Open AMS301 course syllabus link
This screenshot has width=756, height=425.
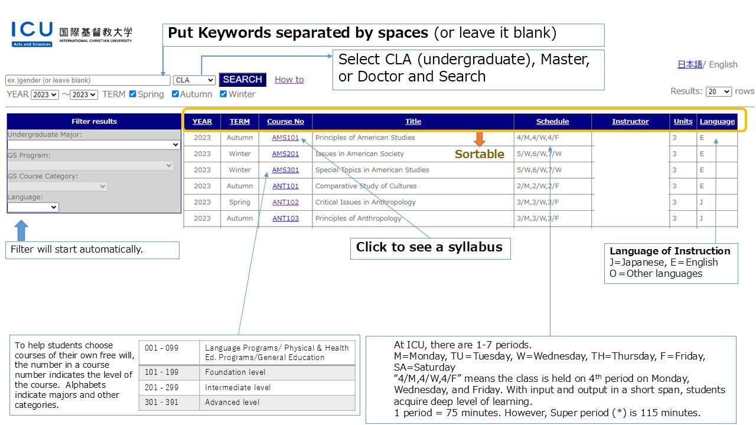coord(285,170)
